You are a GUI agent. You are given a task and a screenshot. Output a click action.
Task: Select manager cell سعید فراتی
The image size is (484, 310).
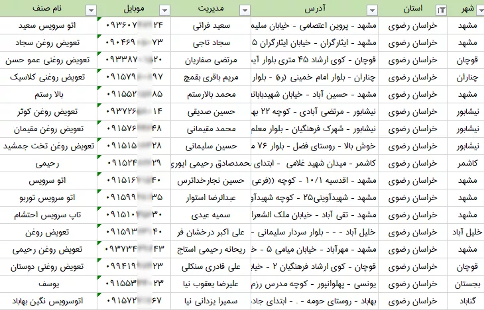(211, 26)
